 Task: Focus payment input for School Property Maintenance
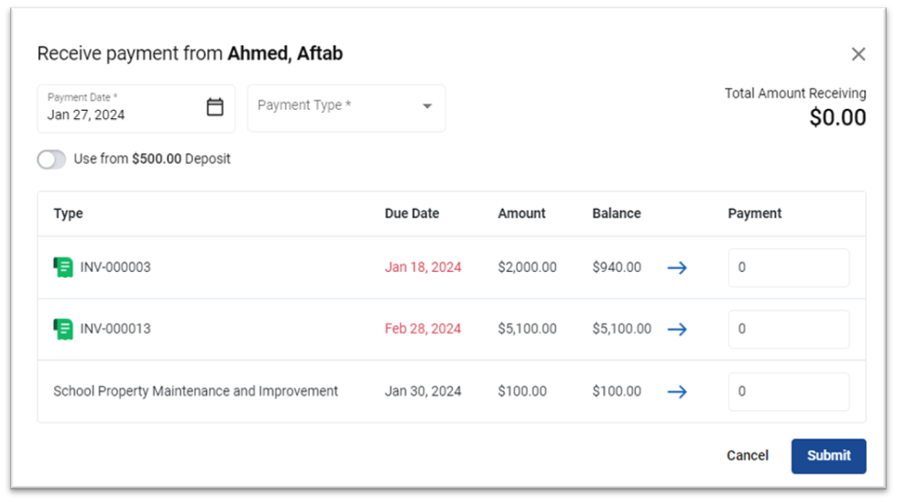pos(788,392)
